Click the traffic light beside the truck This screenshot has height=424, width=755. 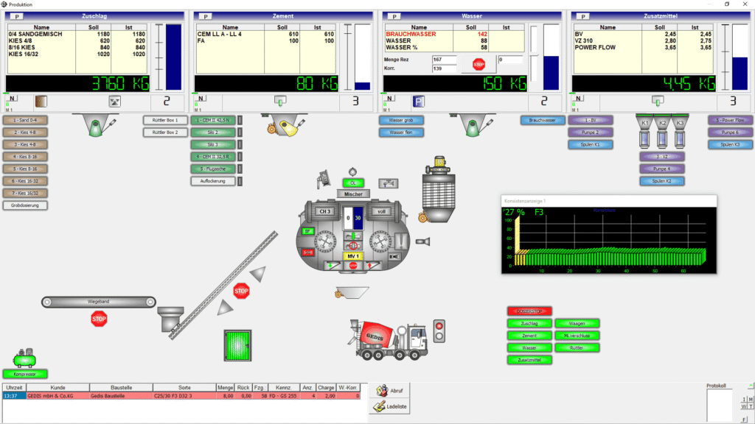[441, 331]
